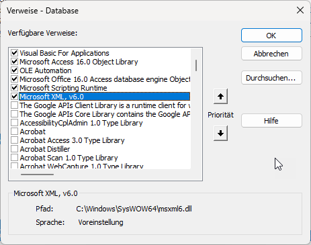Click 'Voreinstellung' language value
Image resolution: width=311 pixels, height=245 pixels.
[x=101, y=222]
